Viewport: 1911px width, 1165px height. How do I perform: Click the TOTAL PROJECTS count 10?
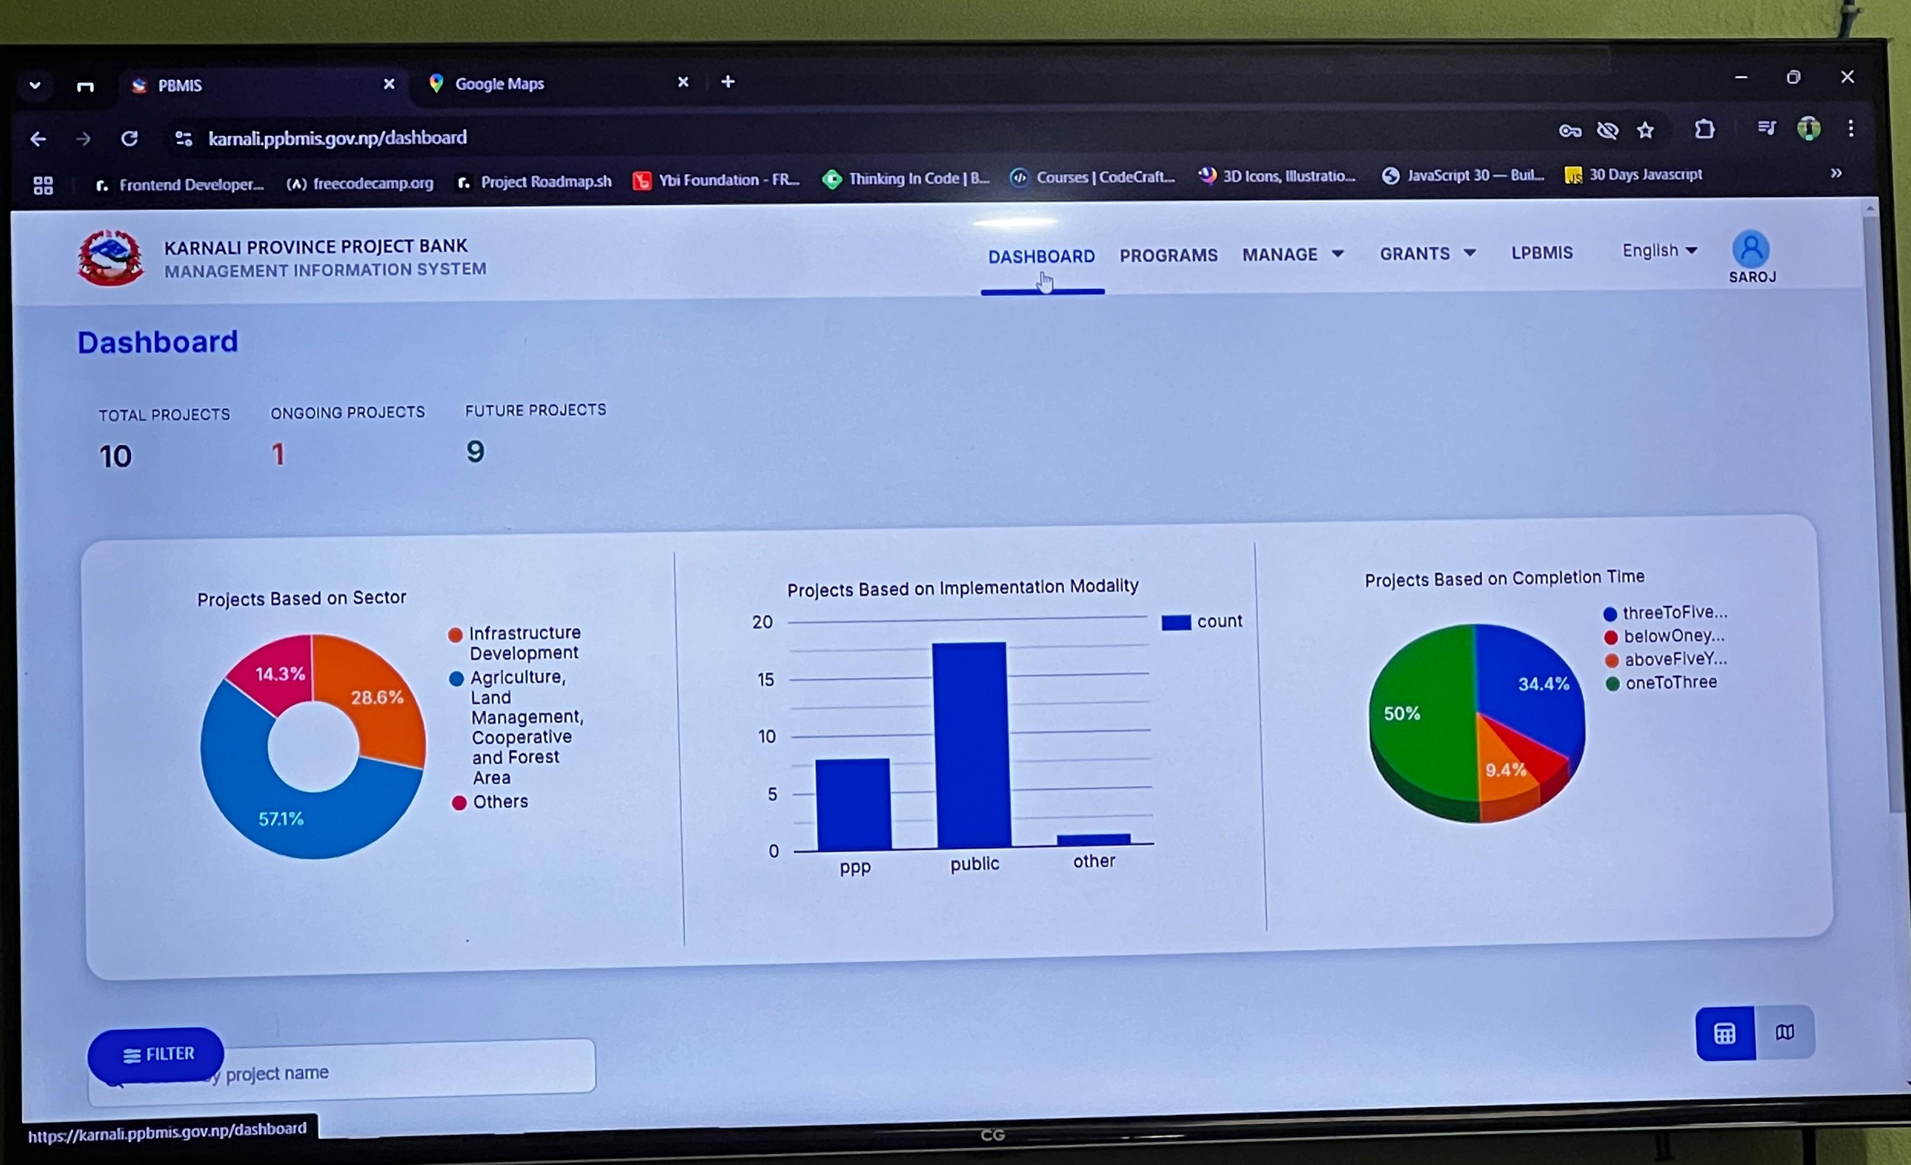[x=115, y=457]
